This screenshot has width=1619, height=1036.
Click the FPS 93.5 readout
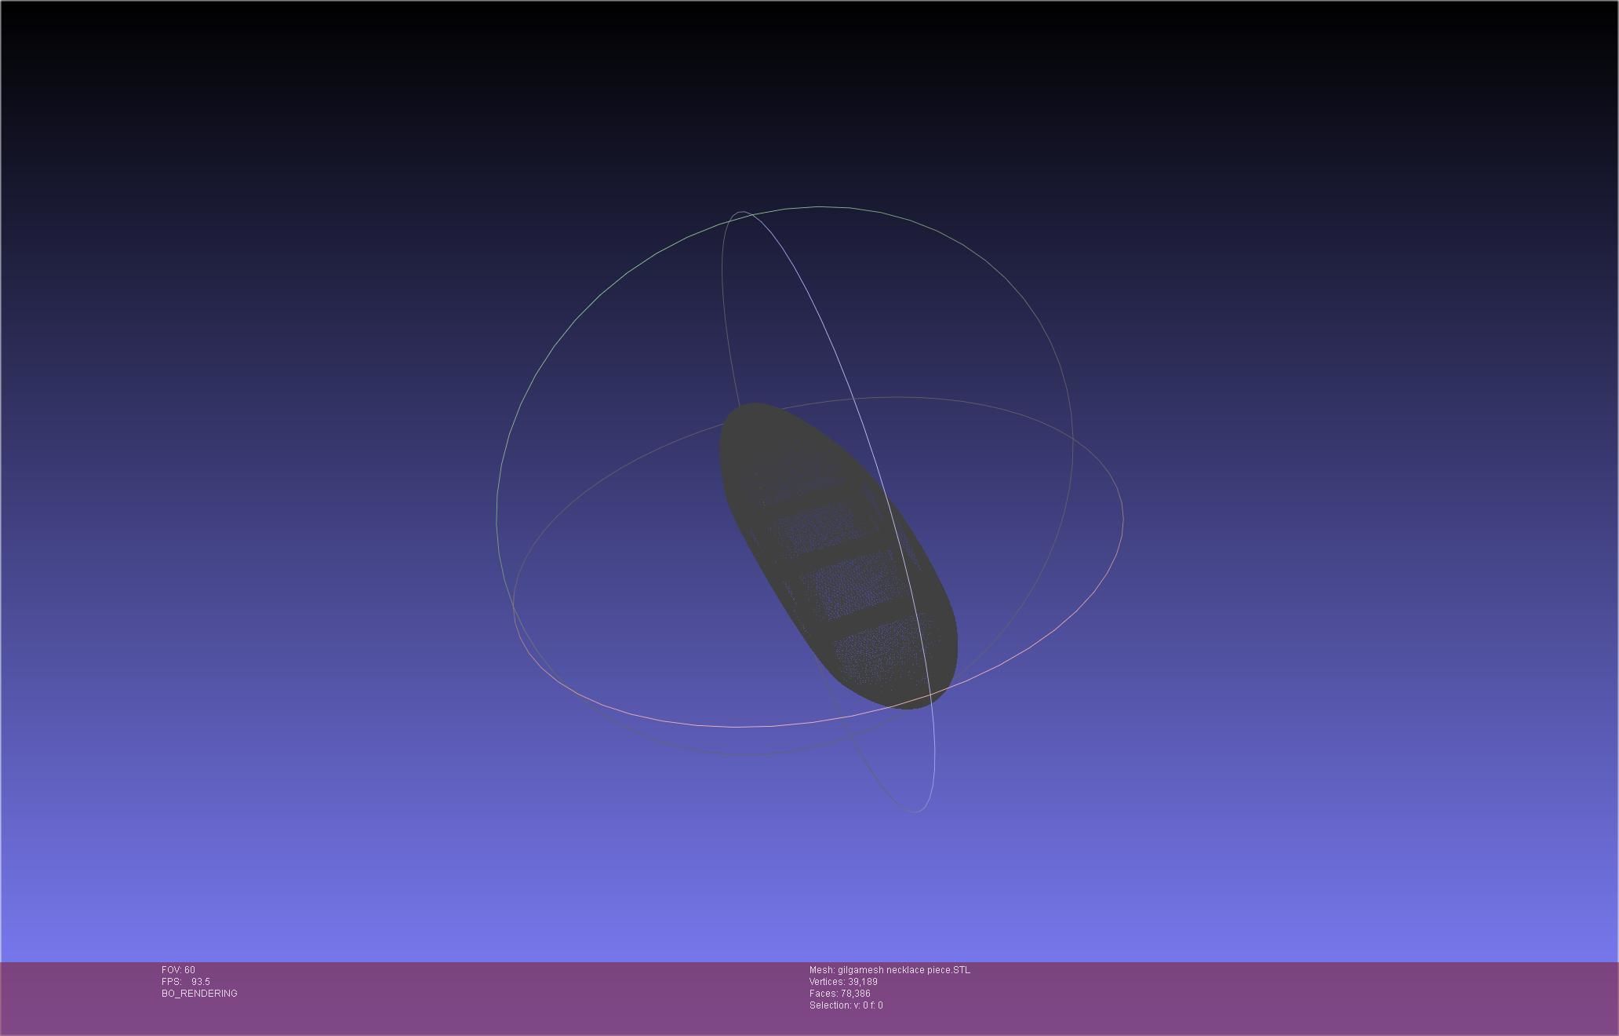coord(186,982)
